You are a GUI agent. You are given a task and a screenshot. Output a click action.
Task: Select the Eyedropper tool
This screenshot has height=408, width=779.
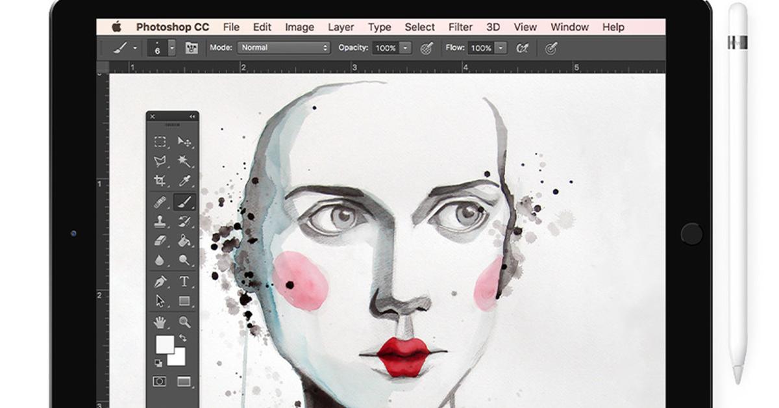(184, 181)
